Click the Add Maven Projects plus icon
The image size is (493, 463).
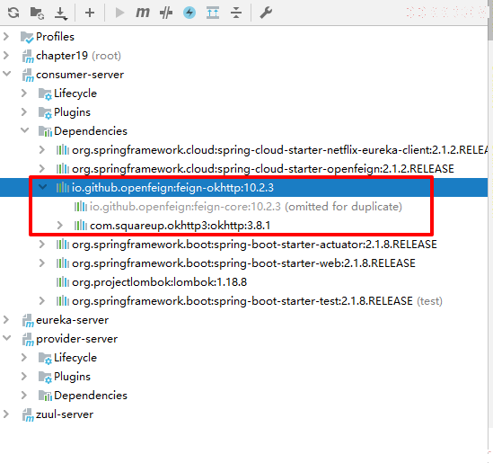tap(90, 13)
